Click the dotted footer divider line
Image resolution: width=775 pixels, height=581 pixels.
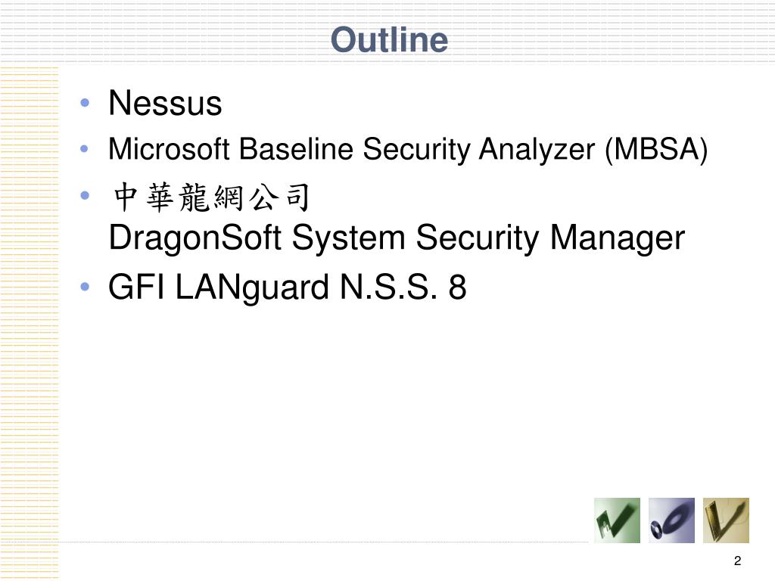point(324,542)
